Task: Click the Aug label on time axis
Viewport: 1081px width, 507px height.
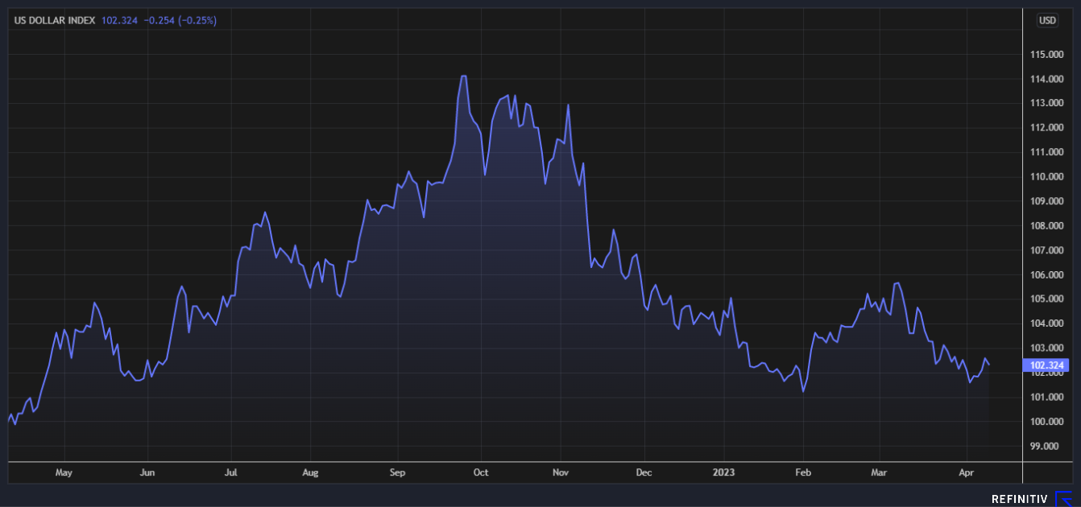Action: point(311,473)
